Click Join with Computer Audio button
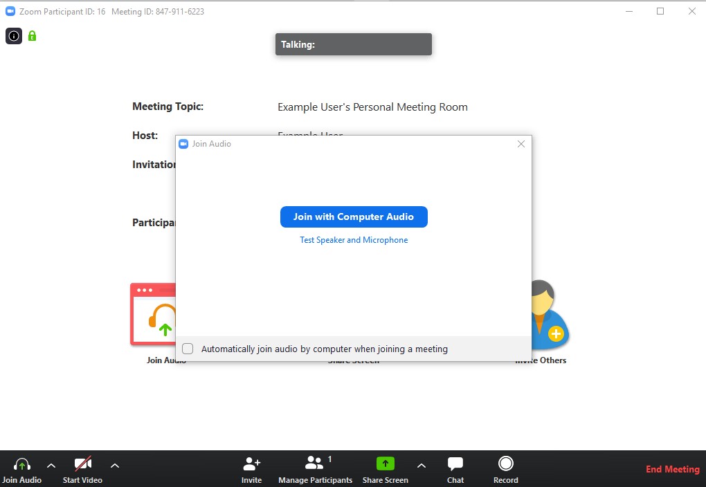The height and width of the screenshot is (487, 706). coord(354,217)
